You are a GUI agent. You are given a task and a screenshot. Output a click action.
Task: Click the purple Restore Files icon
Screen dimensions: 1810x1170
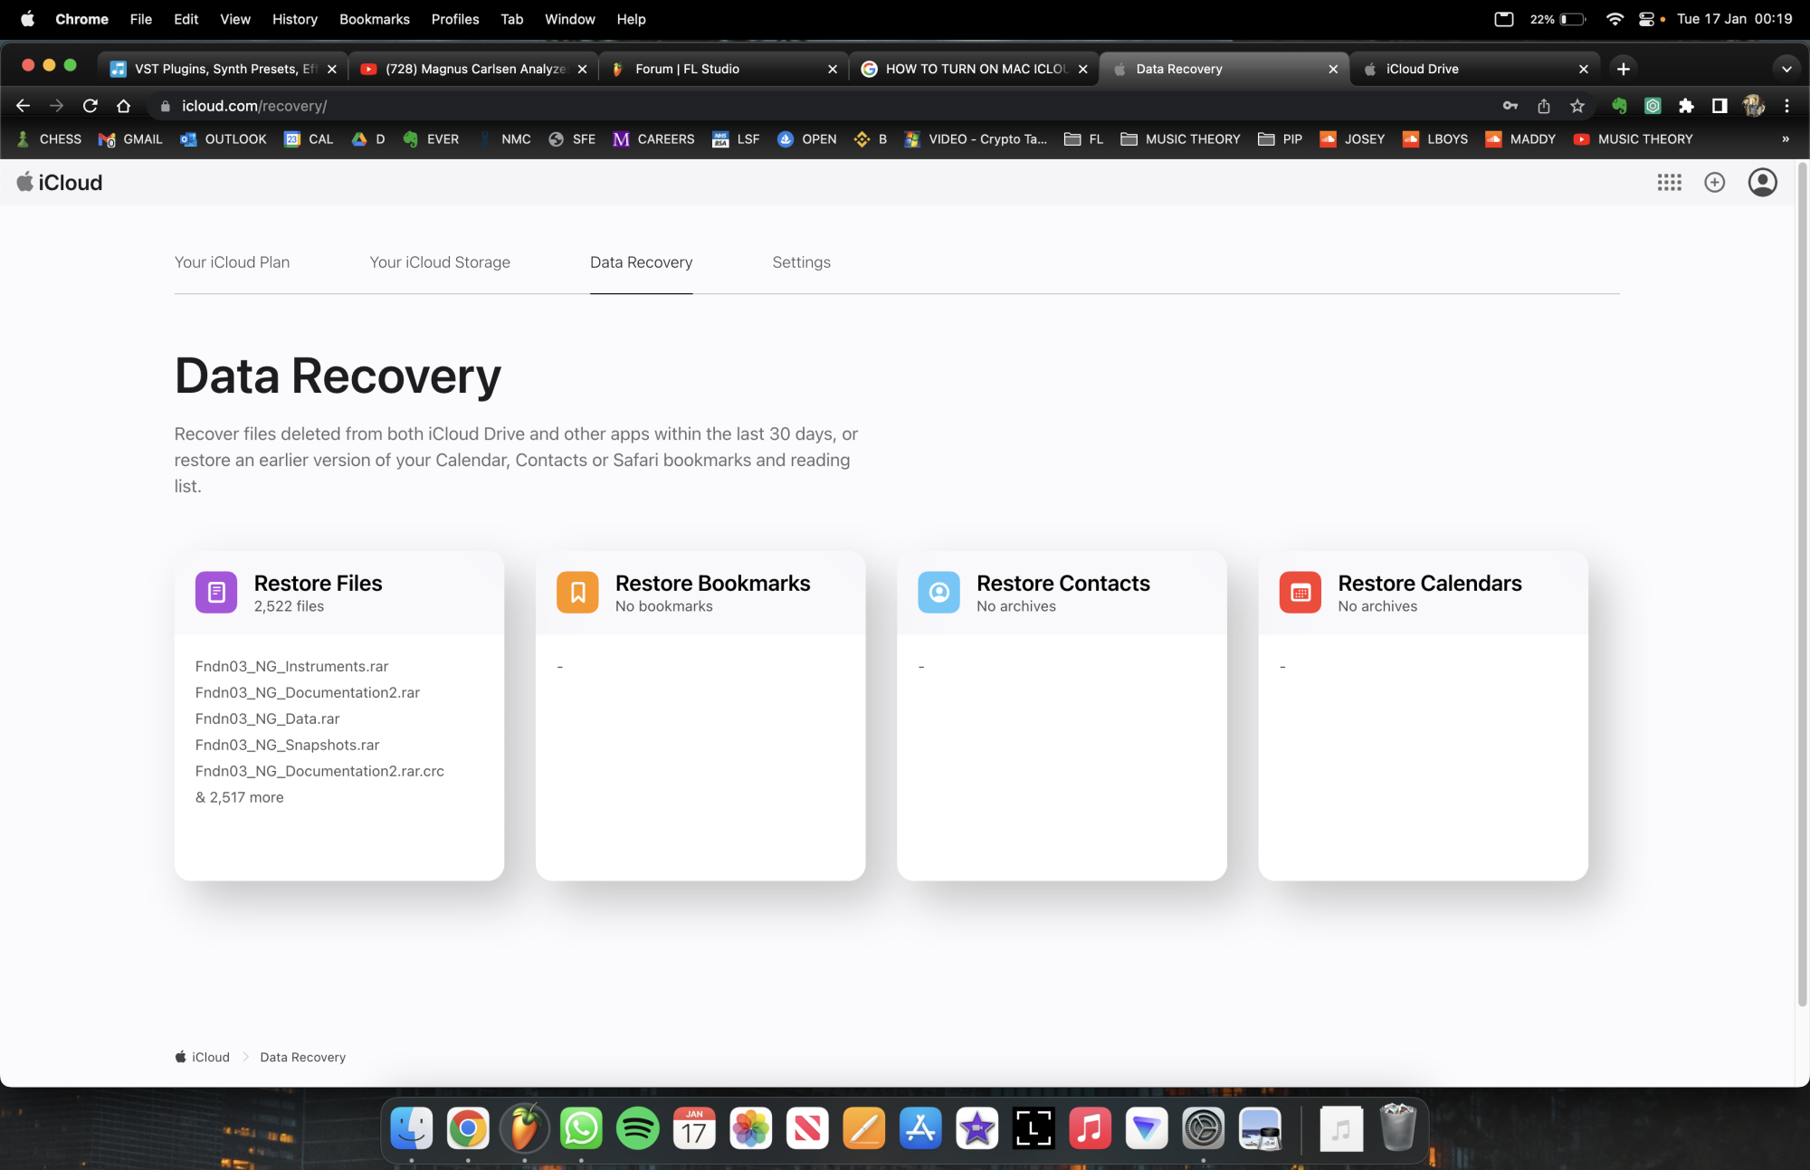coord(216,593)
